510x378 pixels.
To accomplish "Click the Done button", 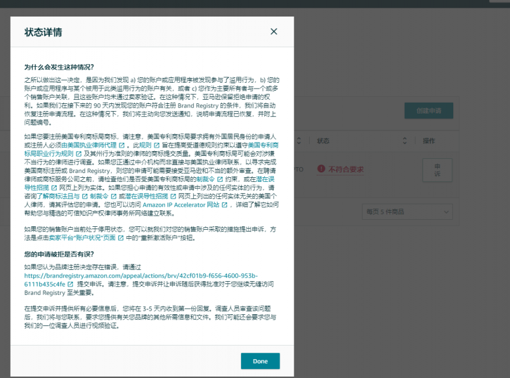I will pyautogui.click(x=260, y=361).
